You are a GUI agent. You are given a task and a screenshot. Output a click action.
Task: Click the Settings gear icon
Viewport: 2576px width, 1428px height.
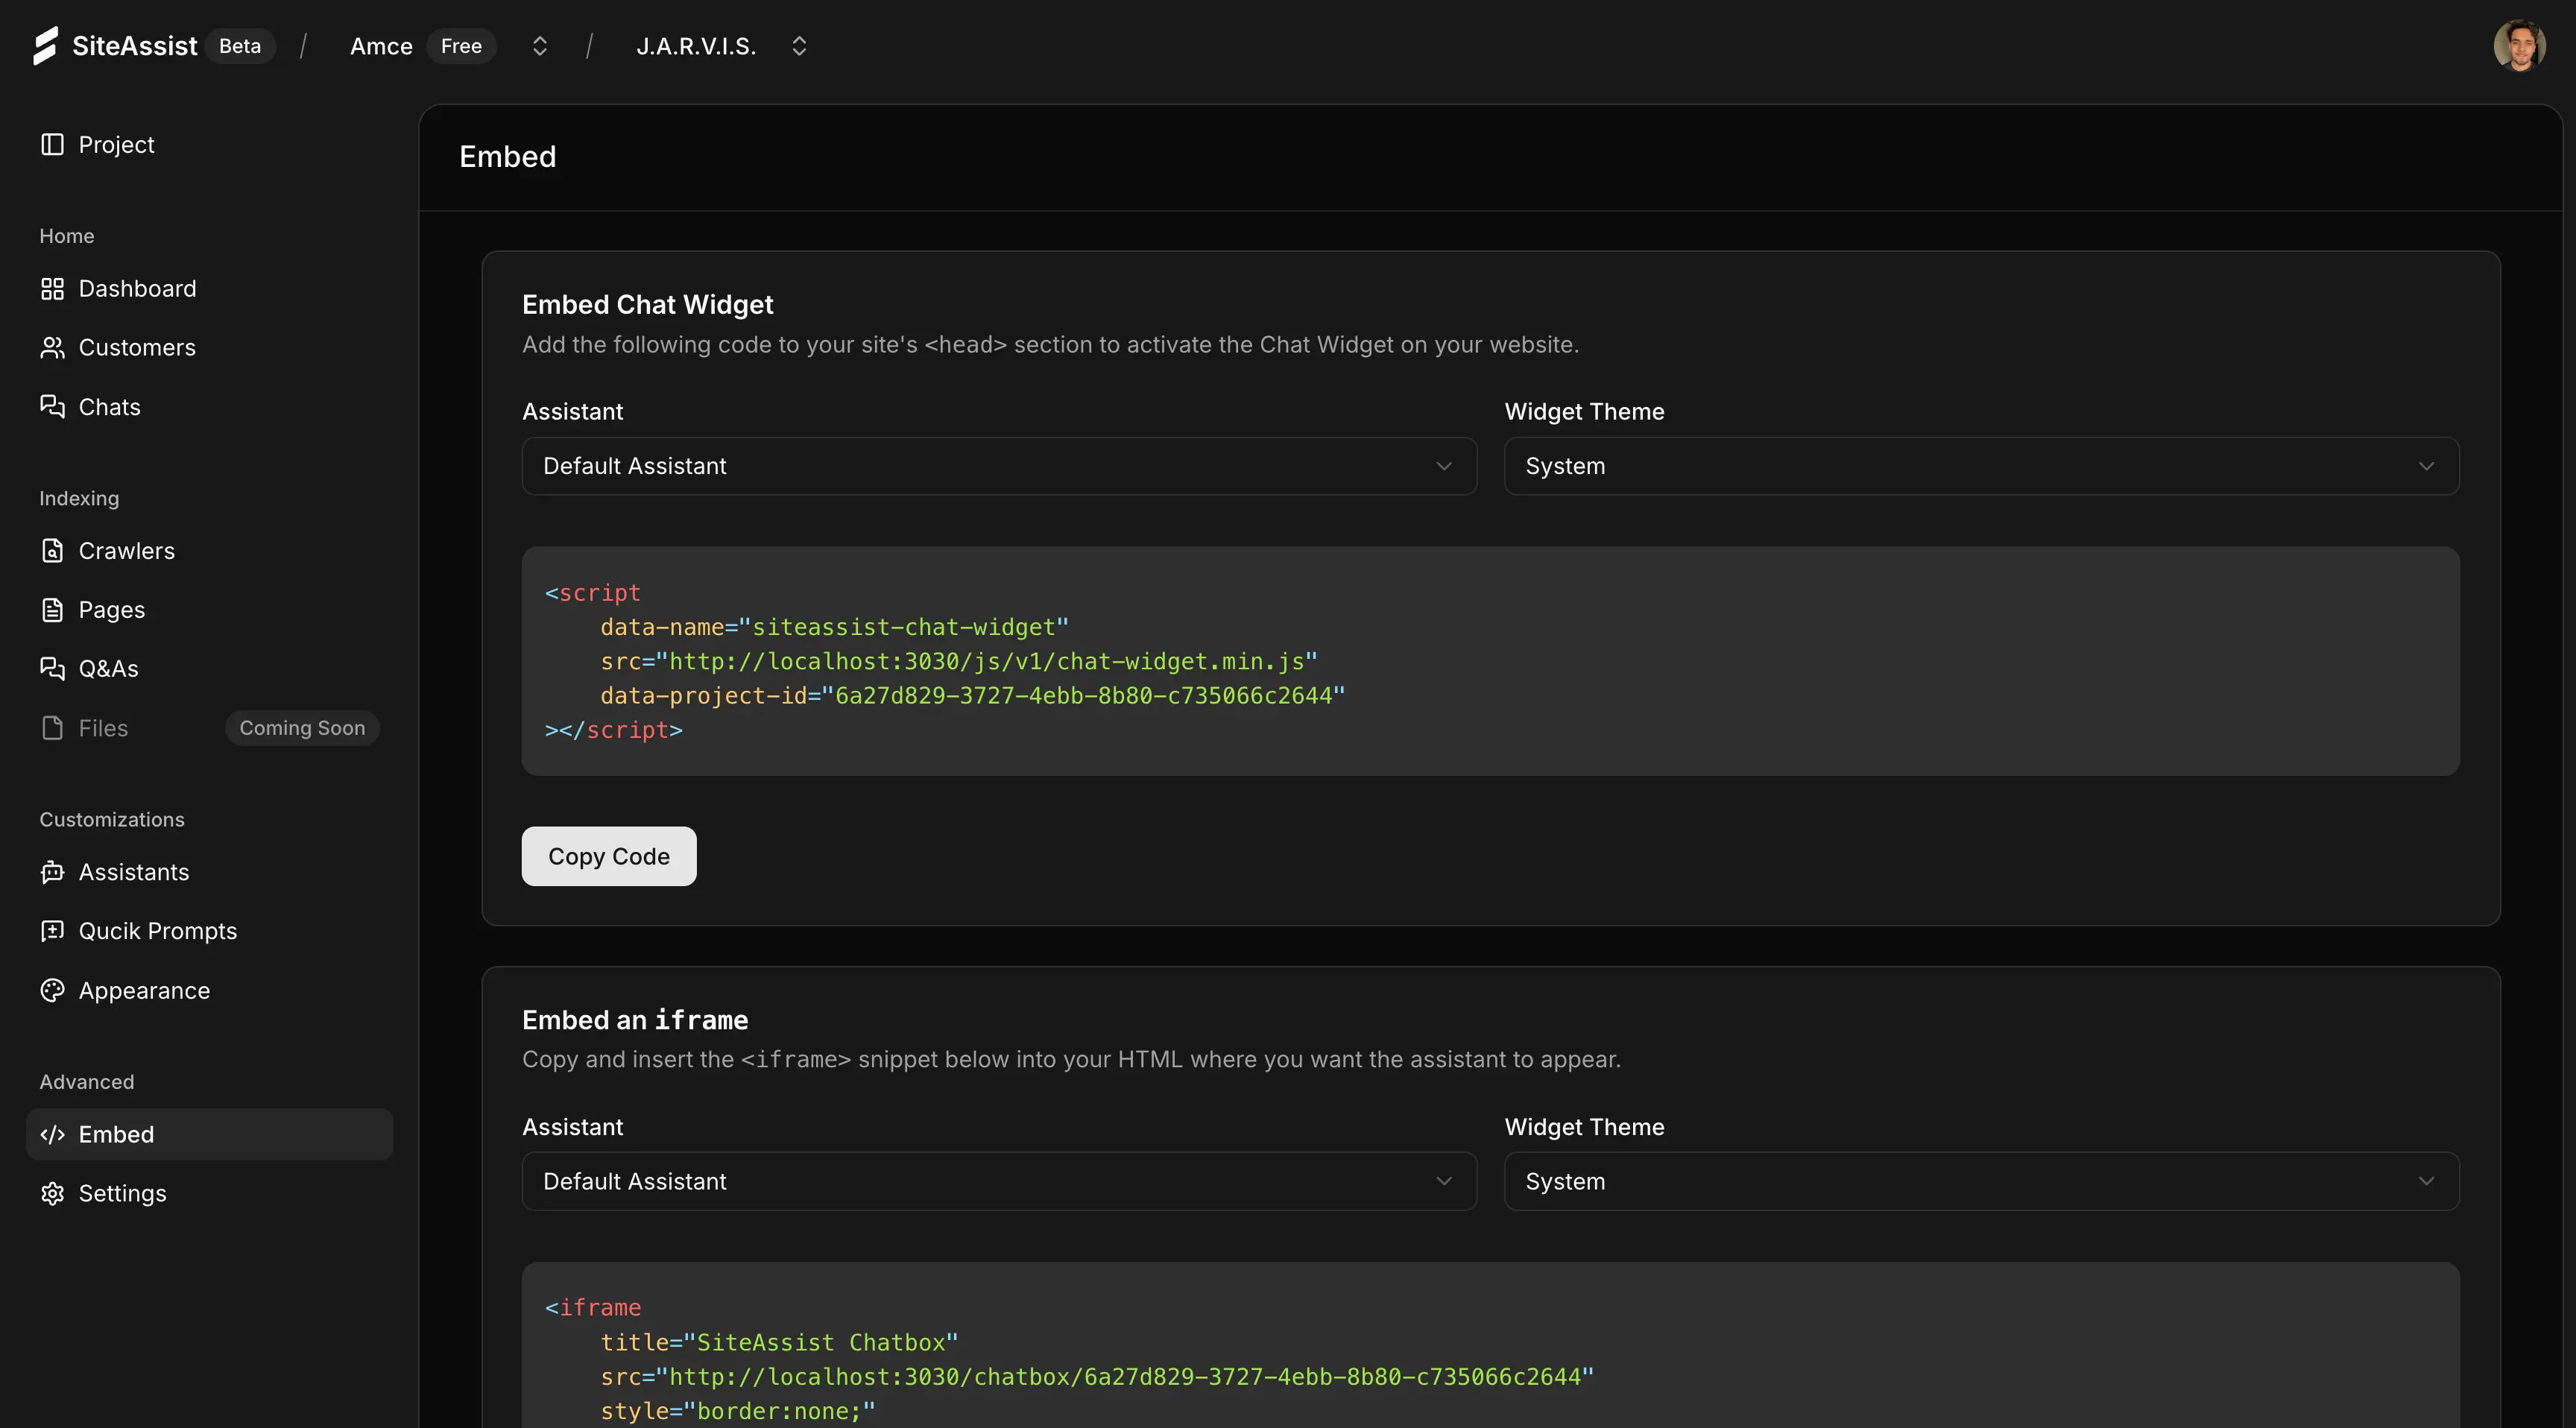coord(52,1194)
